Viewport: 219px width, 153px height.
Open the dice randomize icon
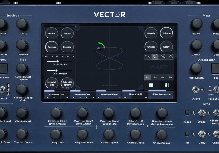coord(151,85)
